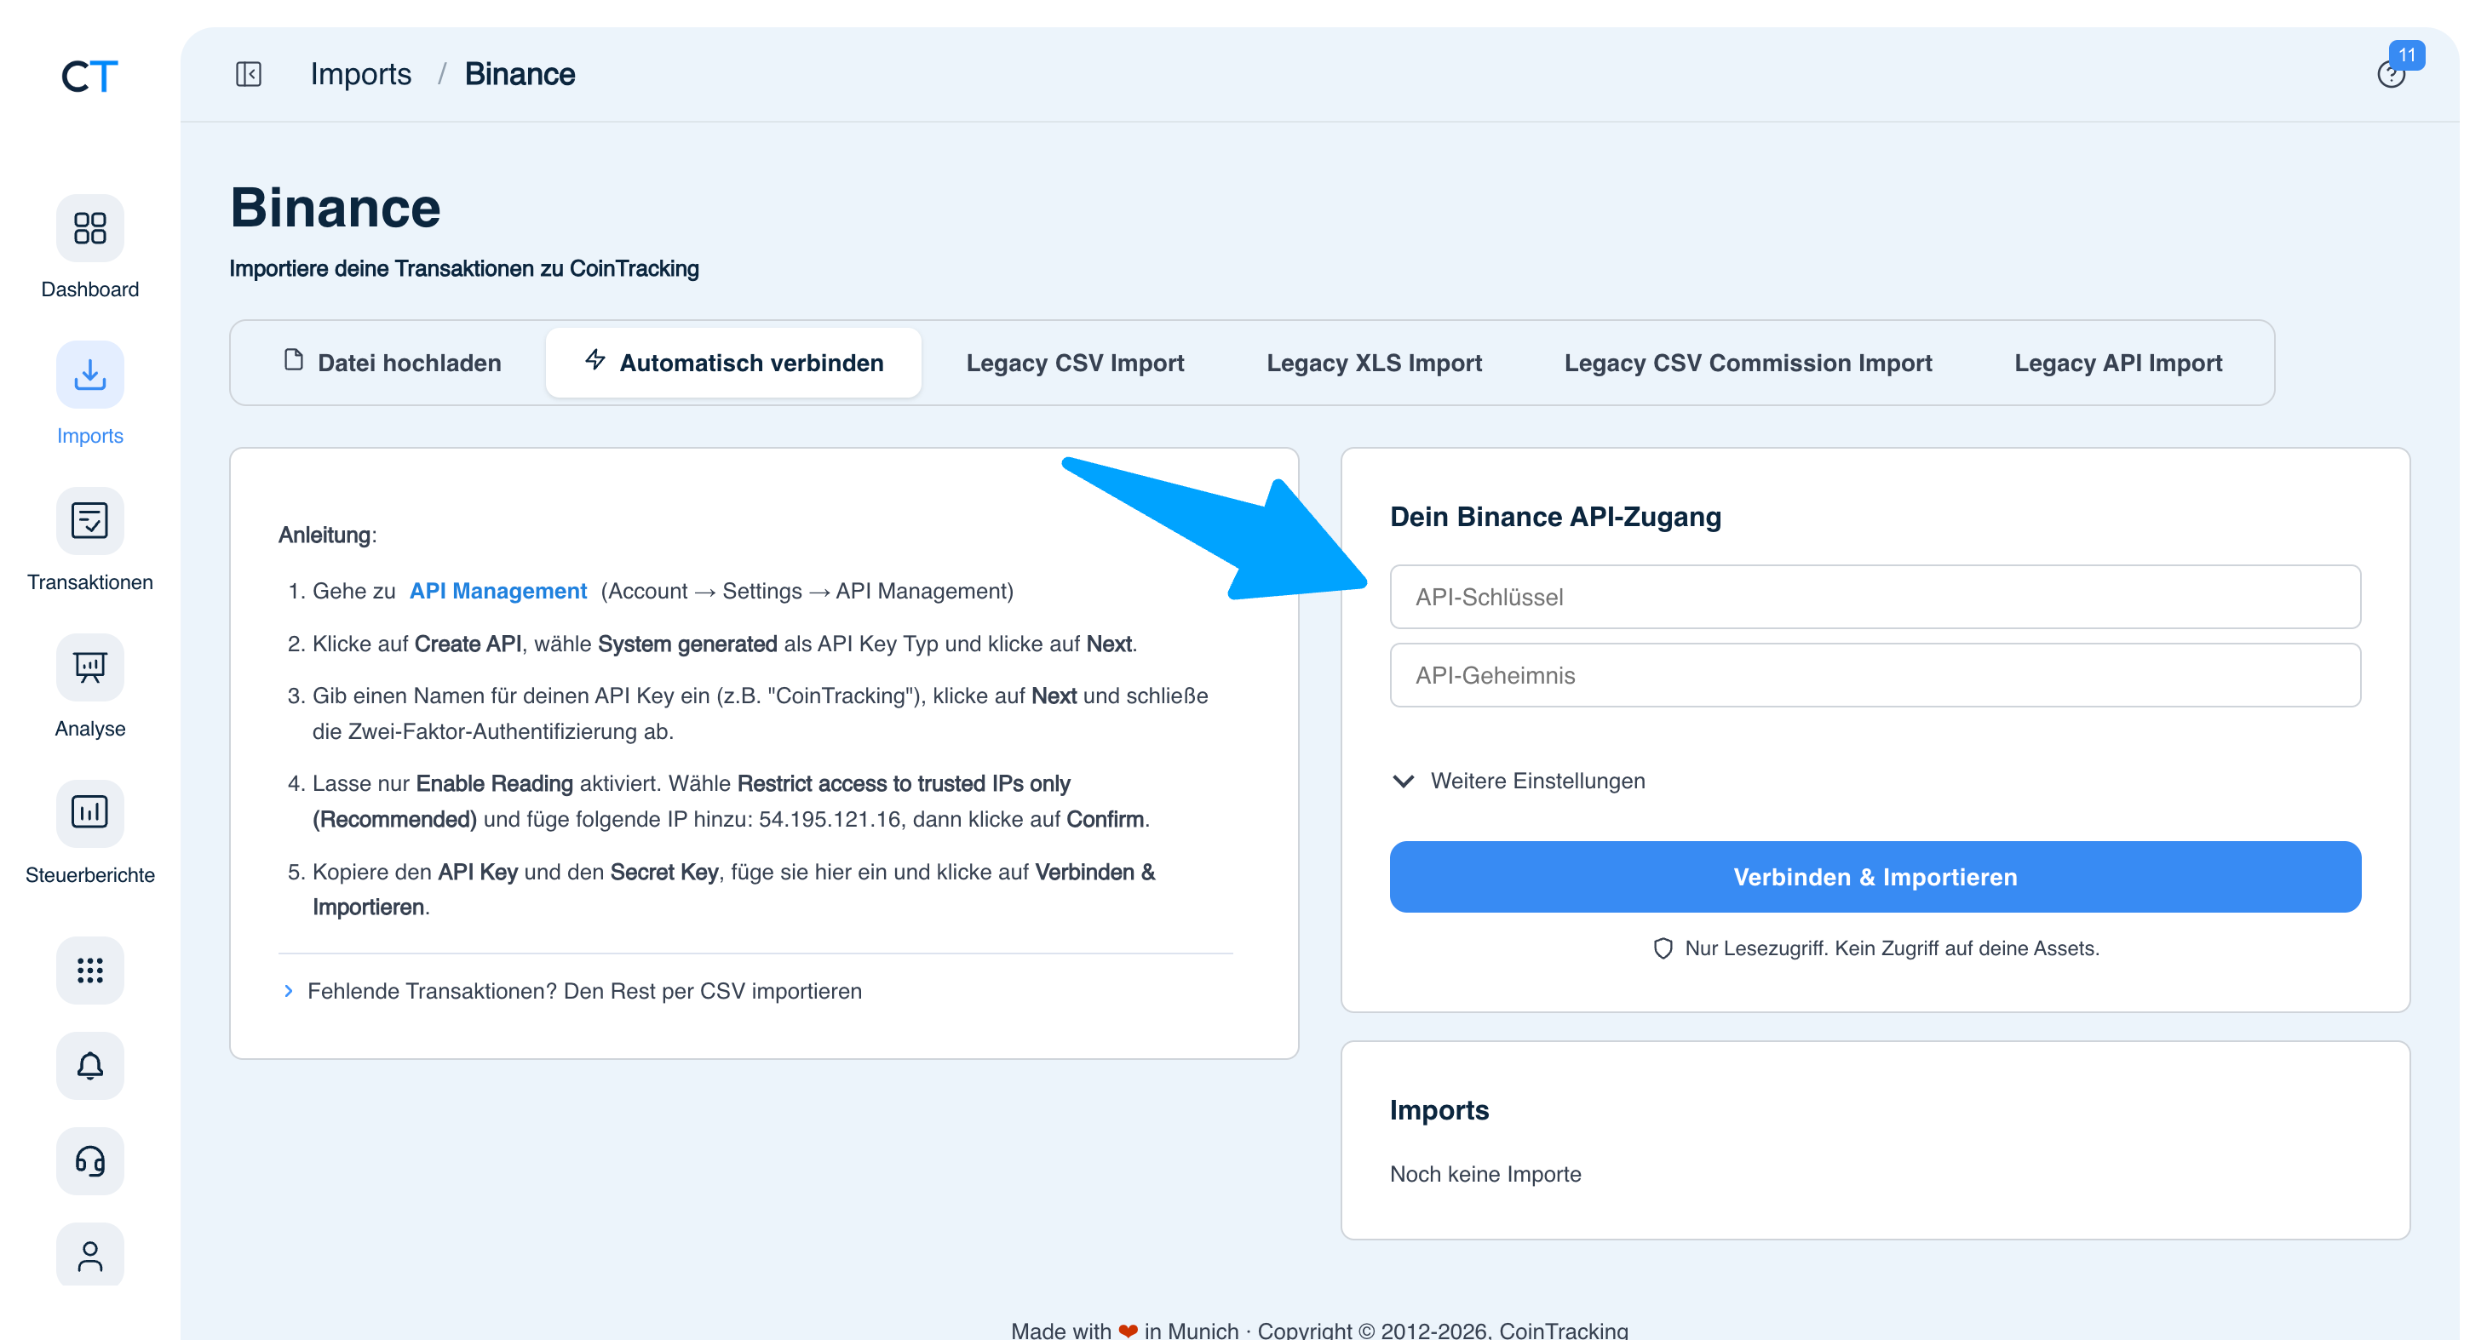Click the 'Nur Lesezugriff' security note
The width and height of the screenshot is (2487, 1340).
click(x=1875, y=948)
